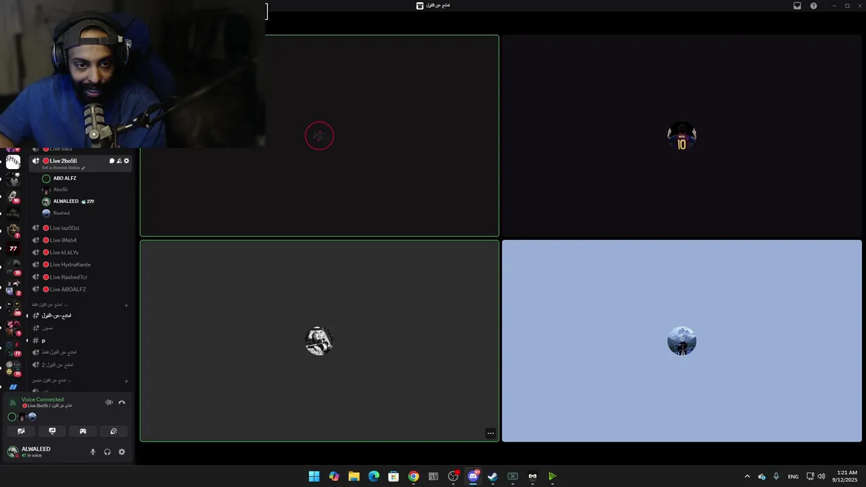Viewport: 866px width, 487px height.
Task: Open more options on bottom-left video tile
Action: pos(491,434)
